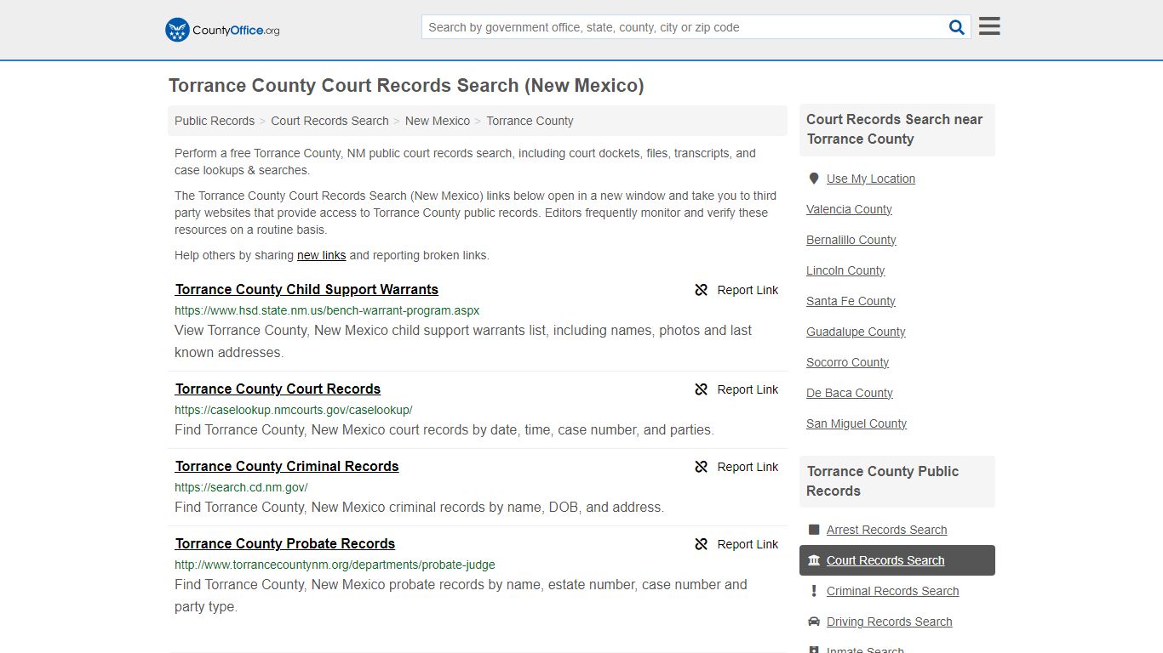Click the broken-link icon beside Court Records
Screen dimensions: 1163x653
[702, 389]
